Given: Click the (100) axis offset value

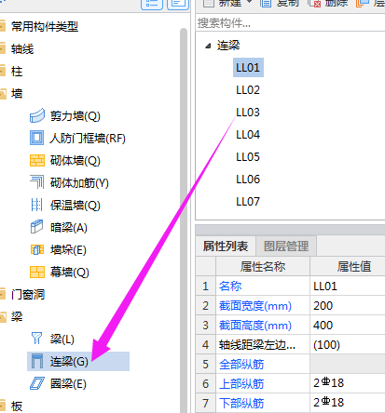Looking at the screenshot, I should click(348, 345).
